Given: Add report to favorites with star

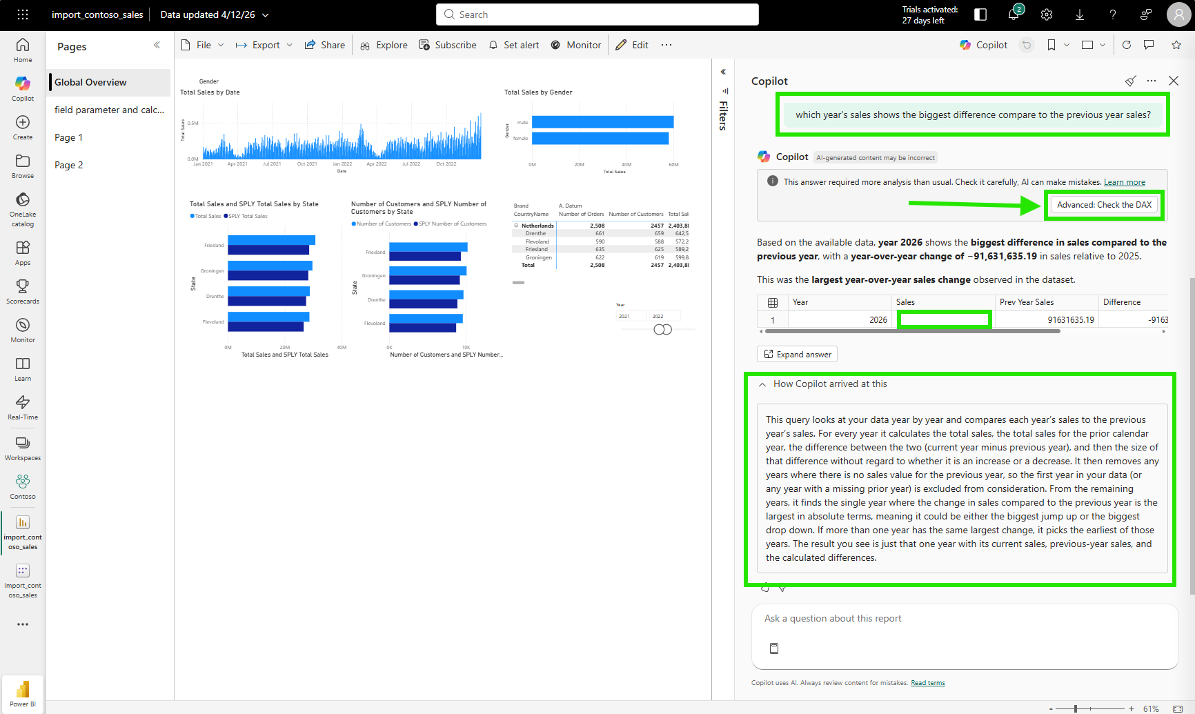Looking at the screenshot, I should point(1176,45).
